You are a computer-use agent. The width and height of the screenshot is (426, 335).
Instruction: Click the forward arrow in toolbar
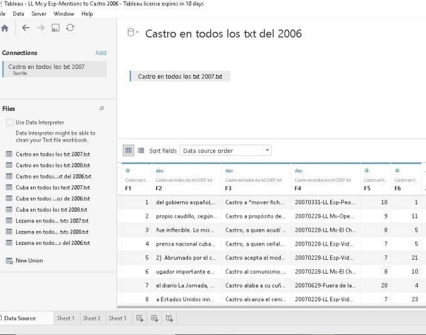coord(41,28)
